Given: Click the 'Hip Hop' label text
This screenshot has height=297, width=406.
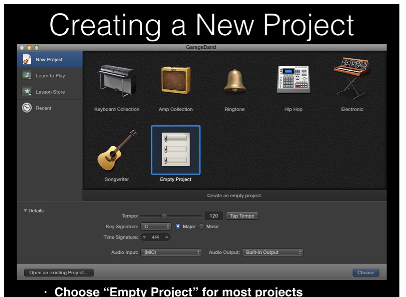Looking at the screenshot, I should (x=293, y=109).
